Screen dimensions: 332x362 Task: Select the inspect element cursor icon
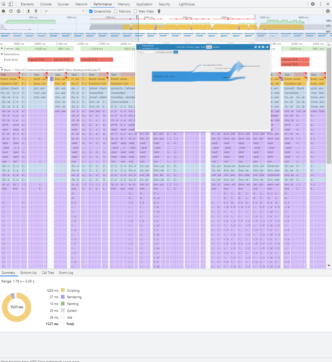point(4,4)
